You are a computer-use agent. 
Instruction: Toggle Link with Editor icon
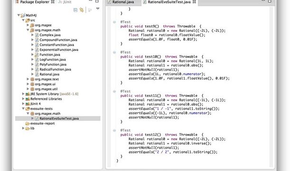click(x=82, y=10)
